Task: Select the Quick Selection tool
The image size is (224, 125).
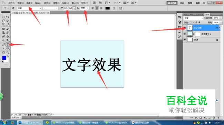Action: pos(8,21)
